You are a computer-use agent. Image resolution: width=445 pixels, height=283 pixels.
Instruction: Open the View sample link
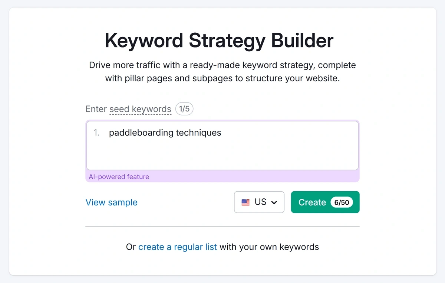111,202
